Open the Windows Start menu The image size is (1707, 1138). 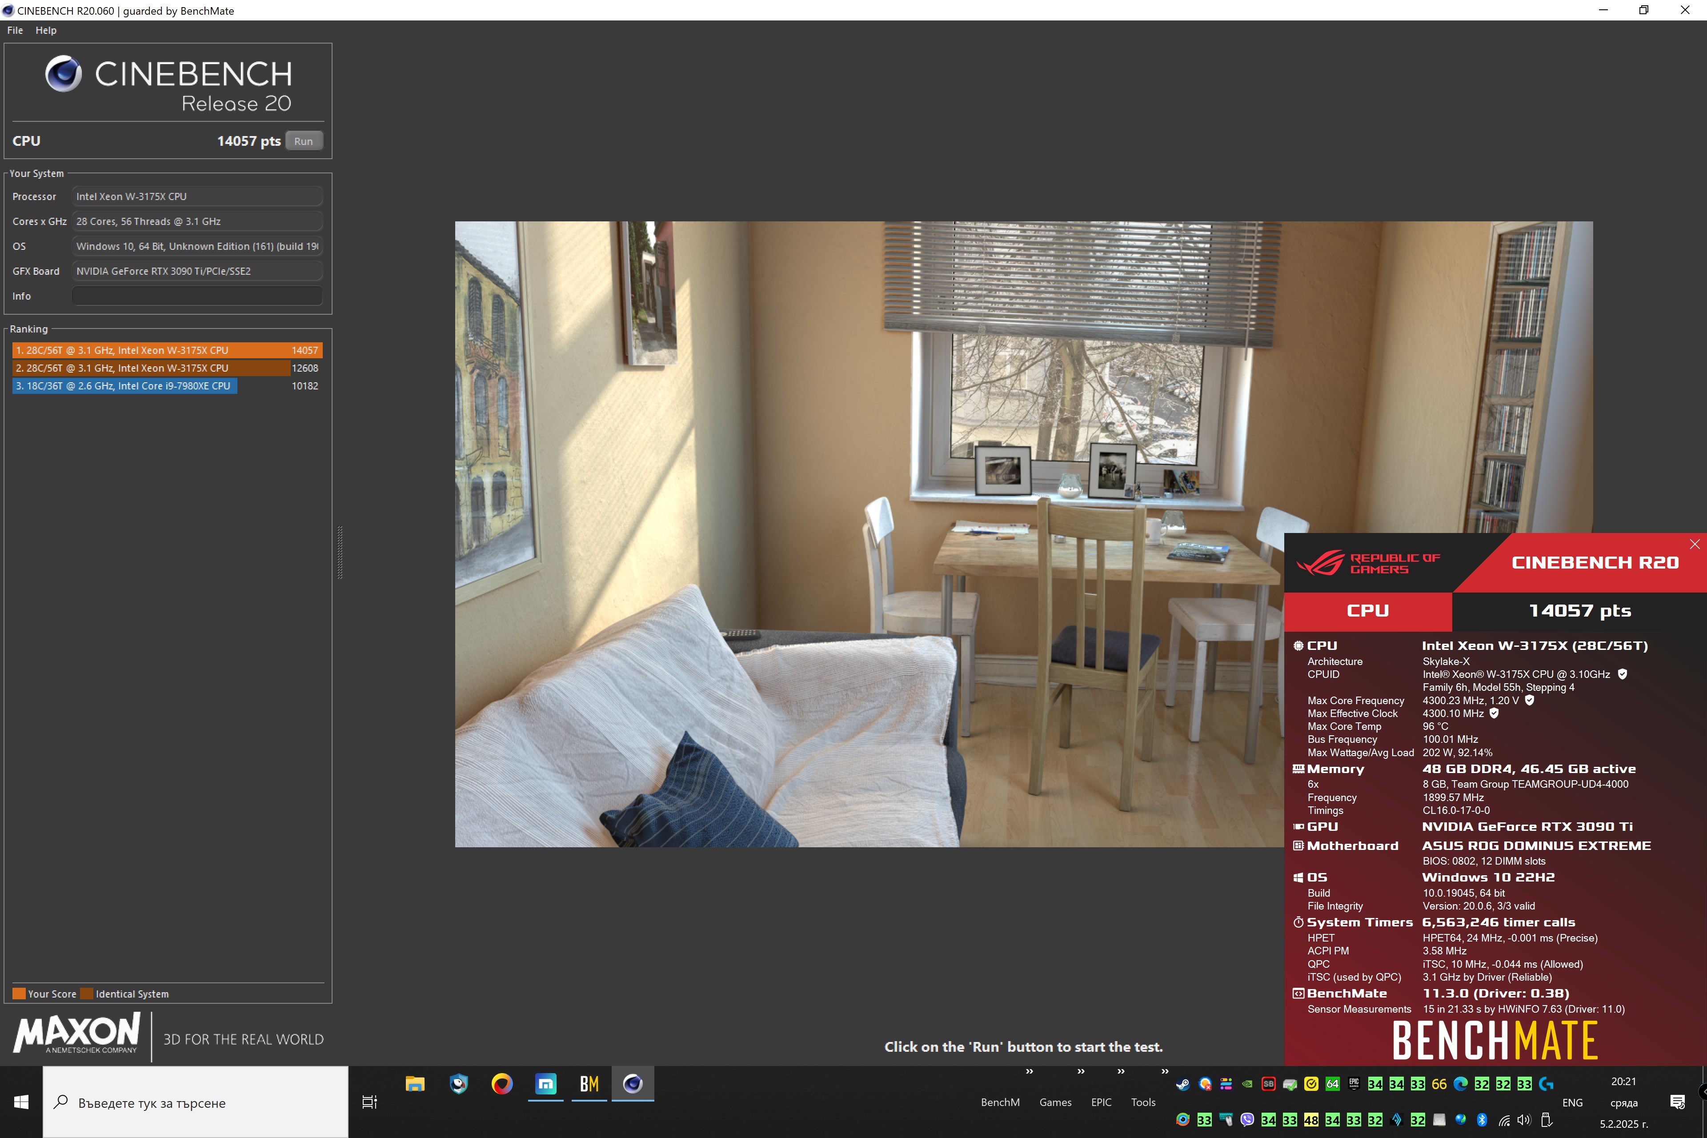click(x=21, y=1102)
